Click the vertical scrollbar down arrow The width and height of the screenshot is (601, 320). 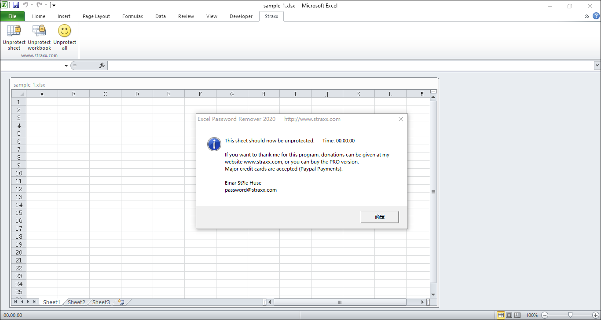[x=433, y=295]
